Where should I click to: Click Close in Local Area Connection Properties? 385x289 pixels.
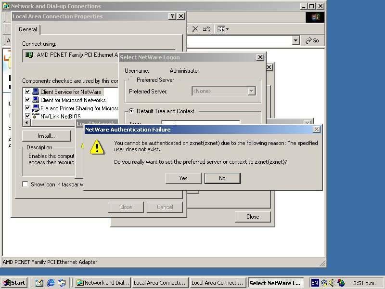126,207
